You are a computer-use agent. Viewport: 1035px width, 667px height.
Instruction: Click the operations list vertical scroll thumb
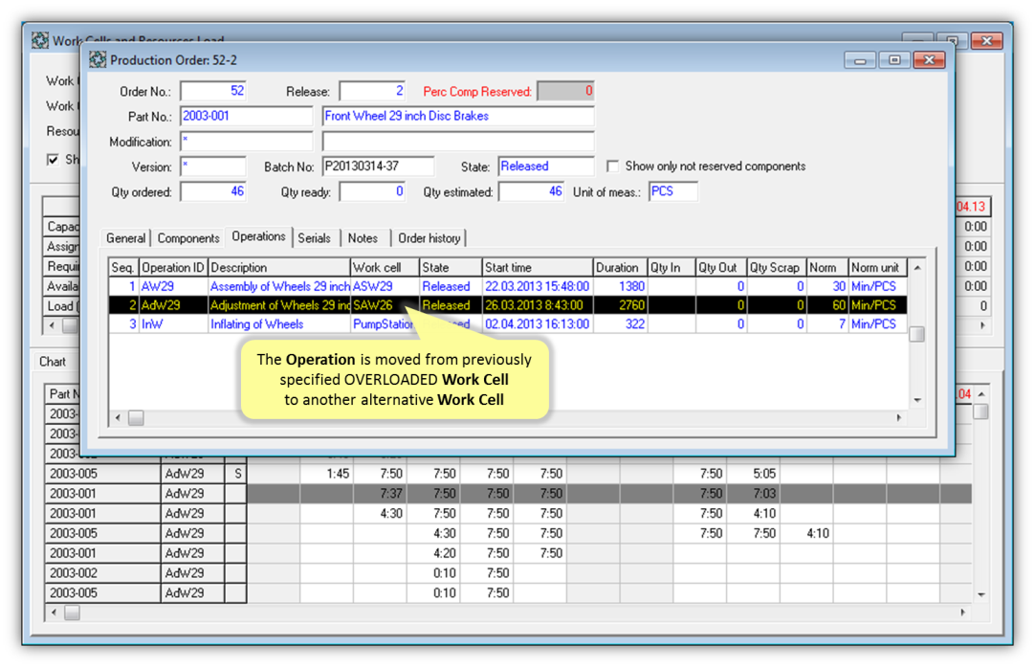pos(916,334)
